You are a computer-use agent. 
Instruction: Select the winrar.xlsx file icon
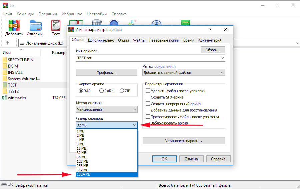point(5,98)
